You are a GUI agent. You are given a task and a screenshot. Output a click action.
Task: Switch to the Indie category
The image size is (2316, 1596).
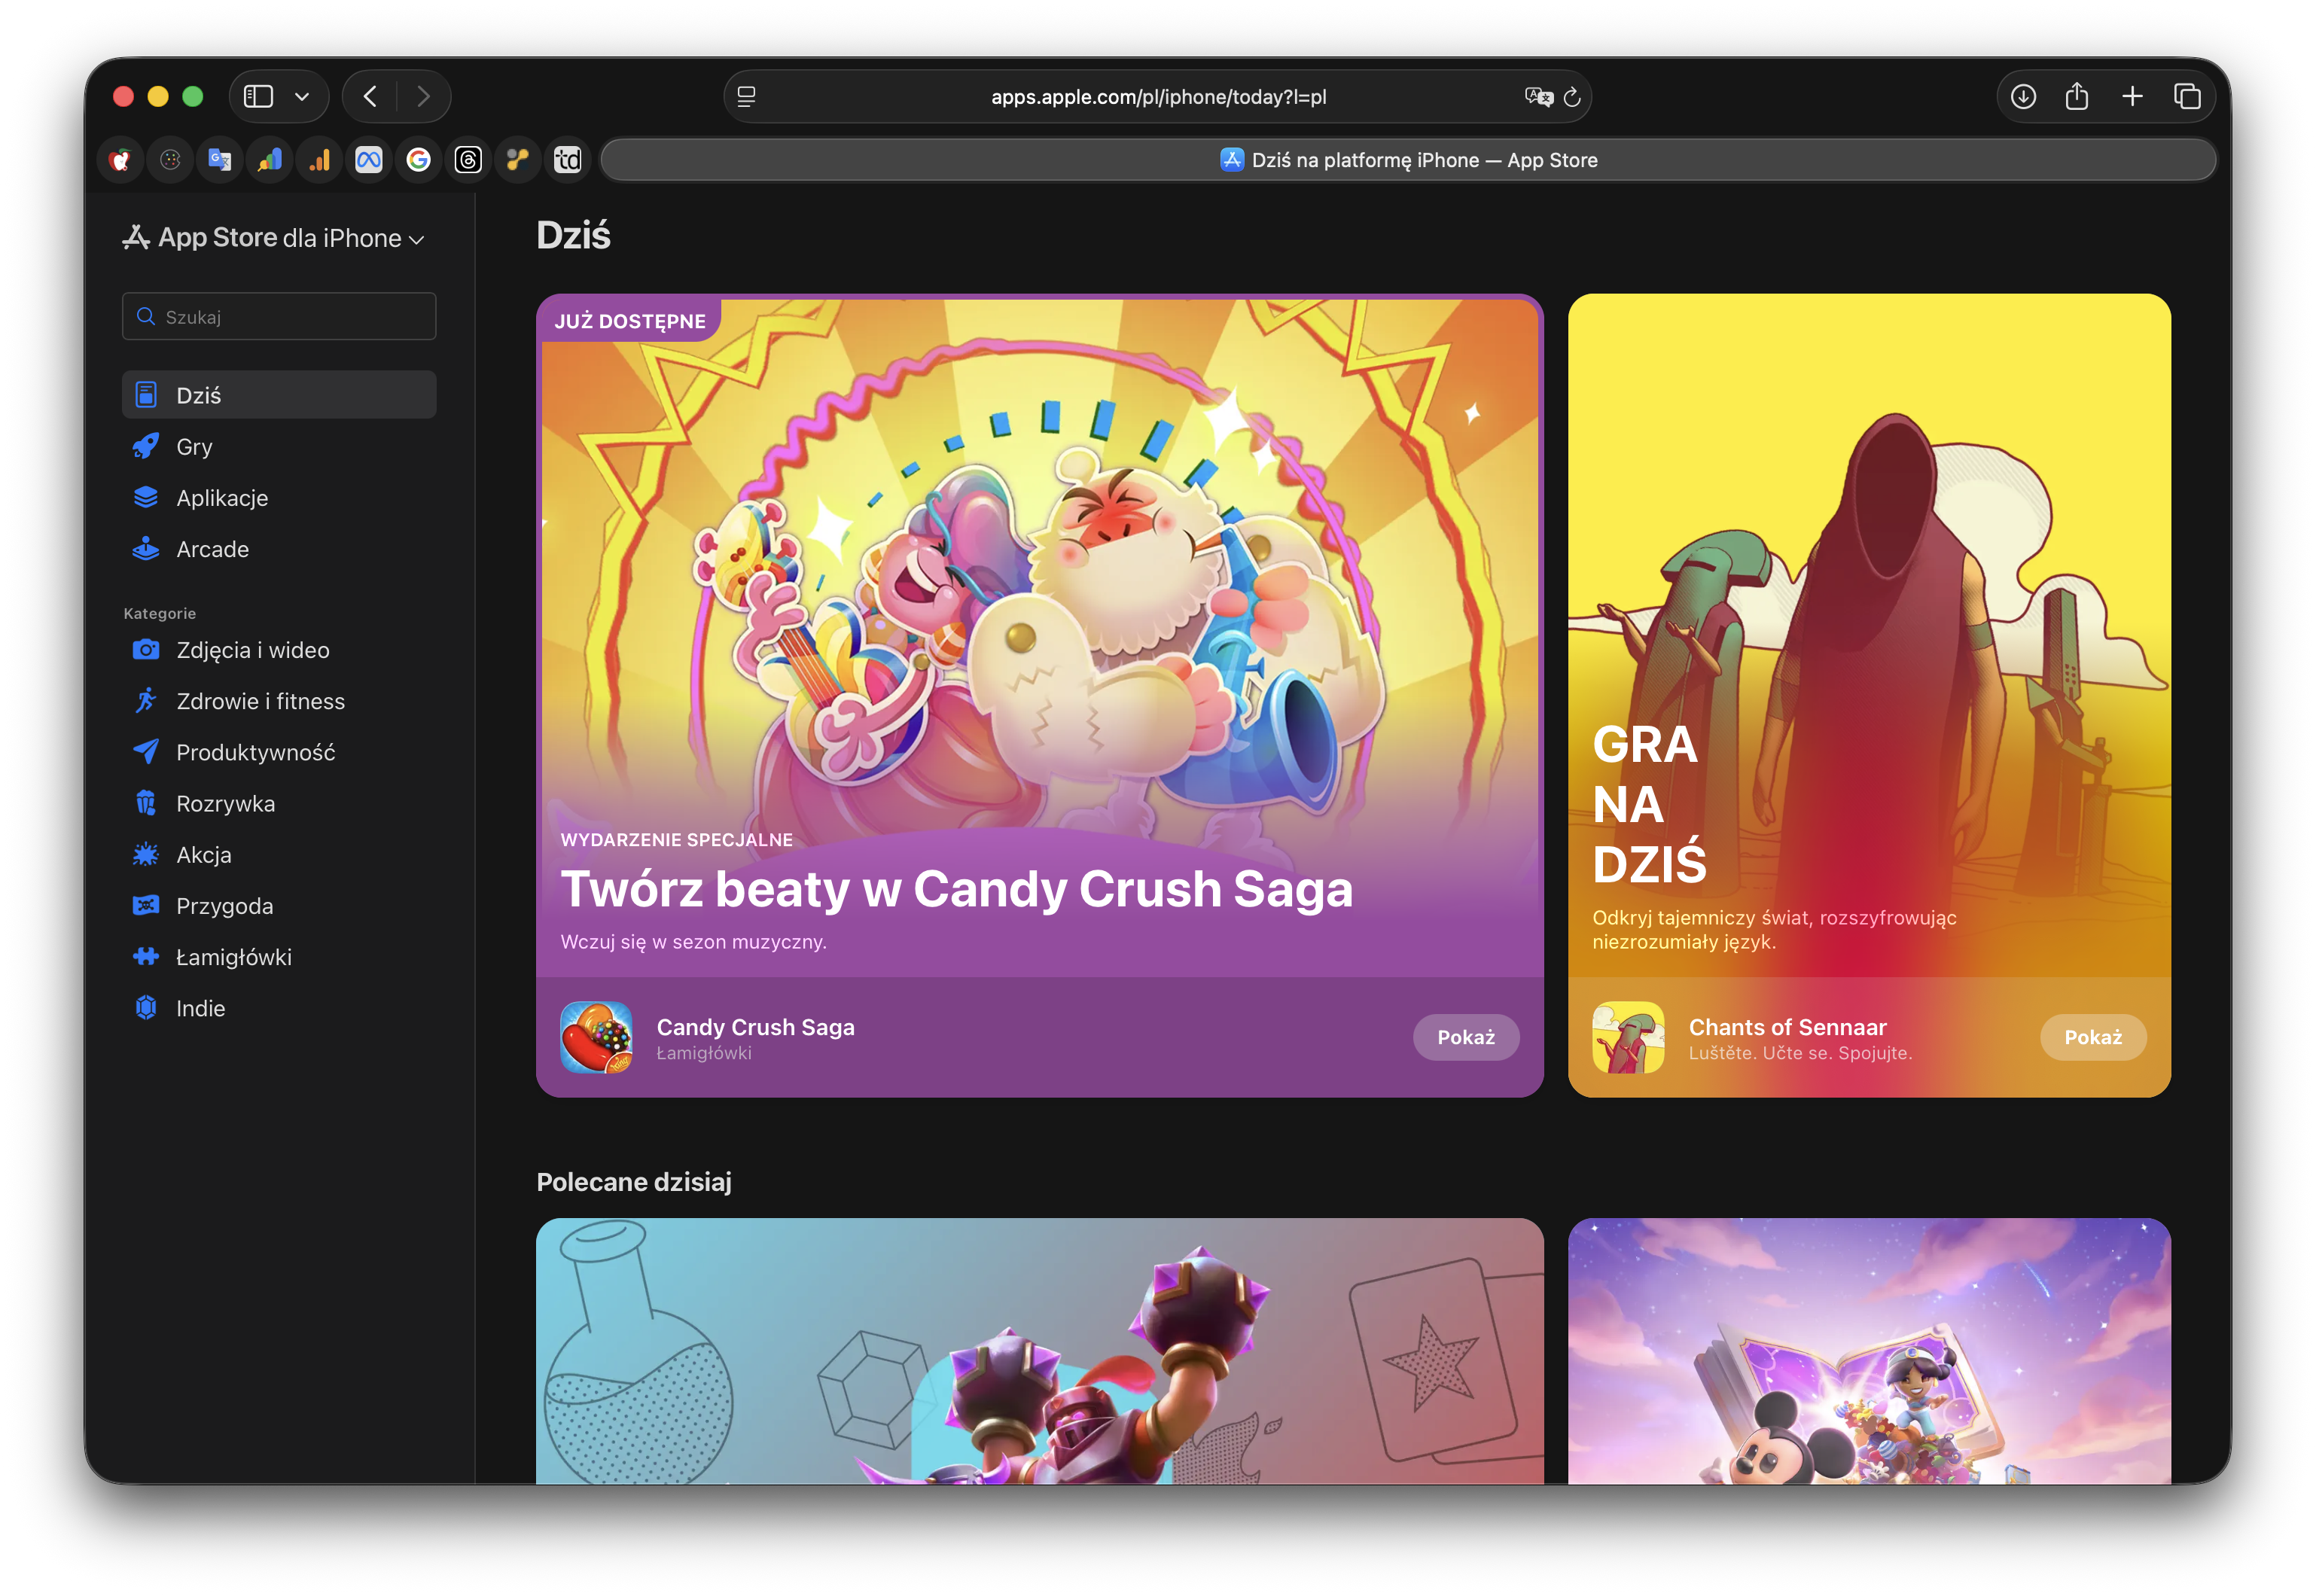pos(200,1008)
